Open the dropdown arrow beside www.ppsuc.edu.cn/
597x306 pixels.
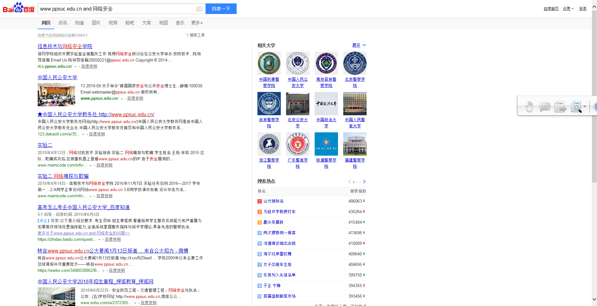pos(122,99)
